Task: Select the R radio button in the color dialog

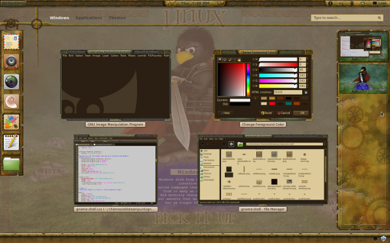Action: (x=253, y=75)
